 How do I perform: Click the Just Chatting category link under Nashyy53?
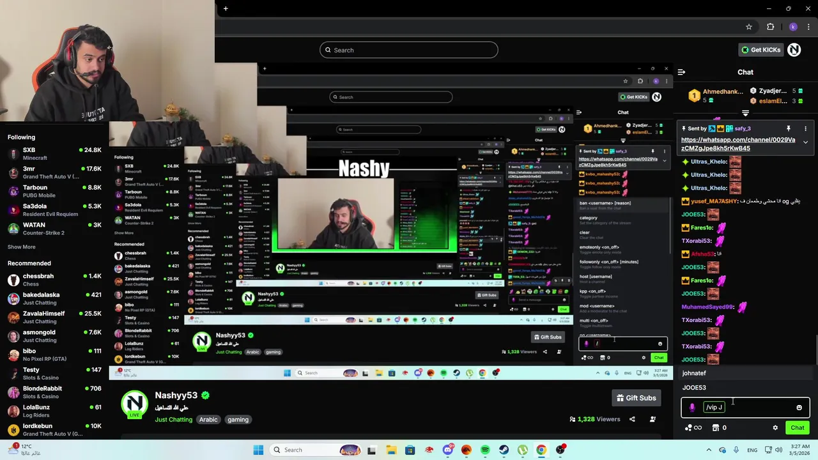tap(173, 420)
